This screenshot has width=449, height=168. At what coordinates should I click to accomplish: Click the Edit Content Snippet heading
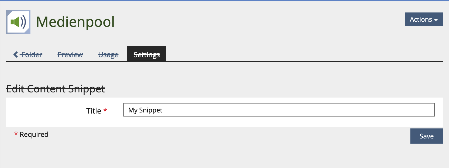pyautogui.click(x=55, y=89)
